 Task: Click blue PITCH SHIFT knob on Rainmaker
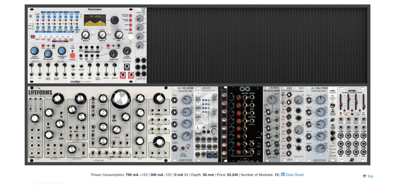[x=48, y=54]
